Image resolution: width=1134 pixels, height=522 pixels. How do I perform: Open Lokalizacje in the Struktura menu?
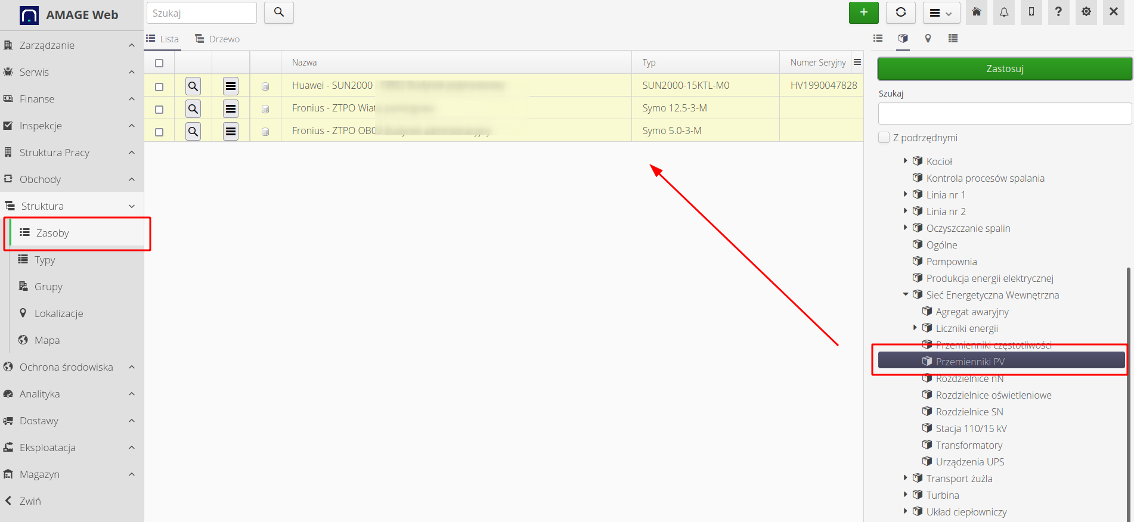pos(58,313)
